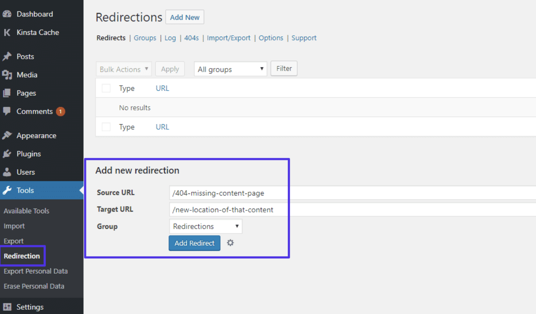Open the Tools menu label
Image resolution: width=536 pixels, height=314 pixels.
coord(25,190)
